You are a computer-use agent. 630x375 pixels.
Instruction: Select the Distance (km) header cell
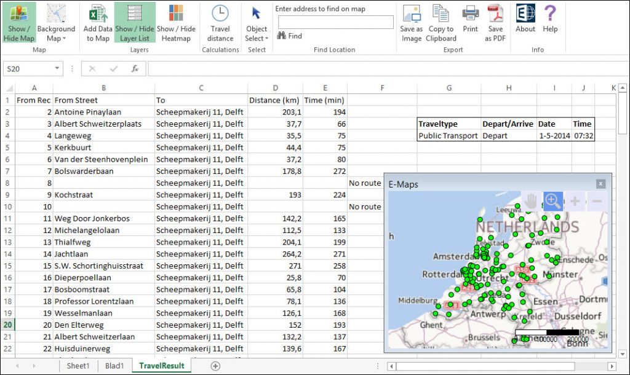point(275,100)
